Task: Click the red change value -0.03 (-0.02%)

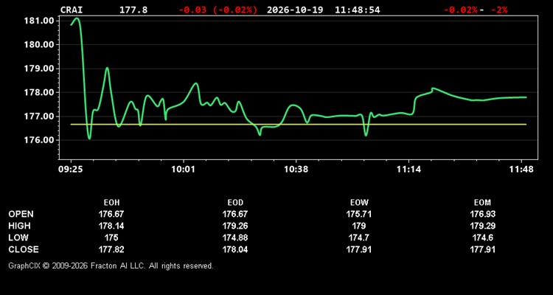Action: click(218, 10)
